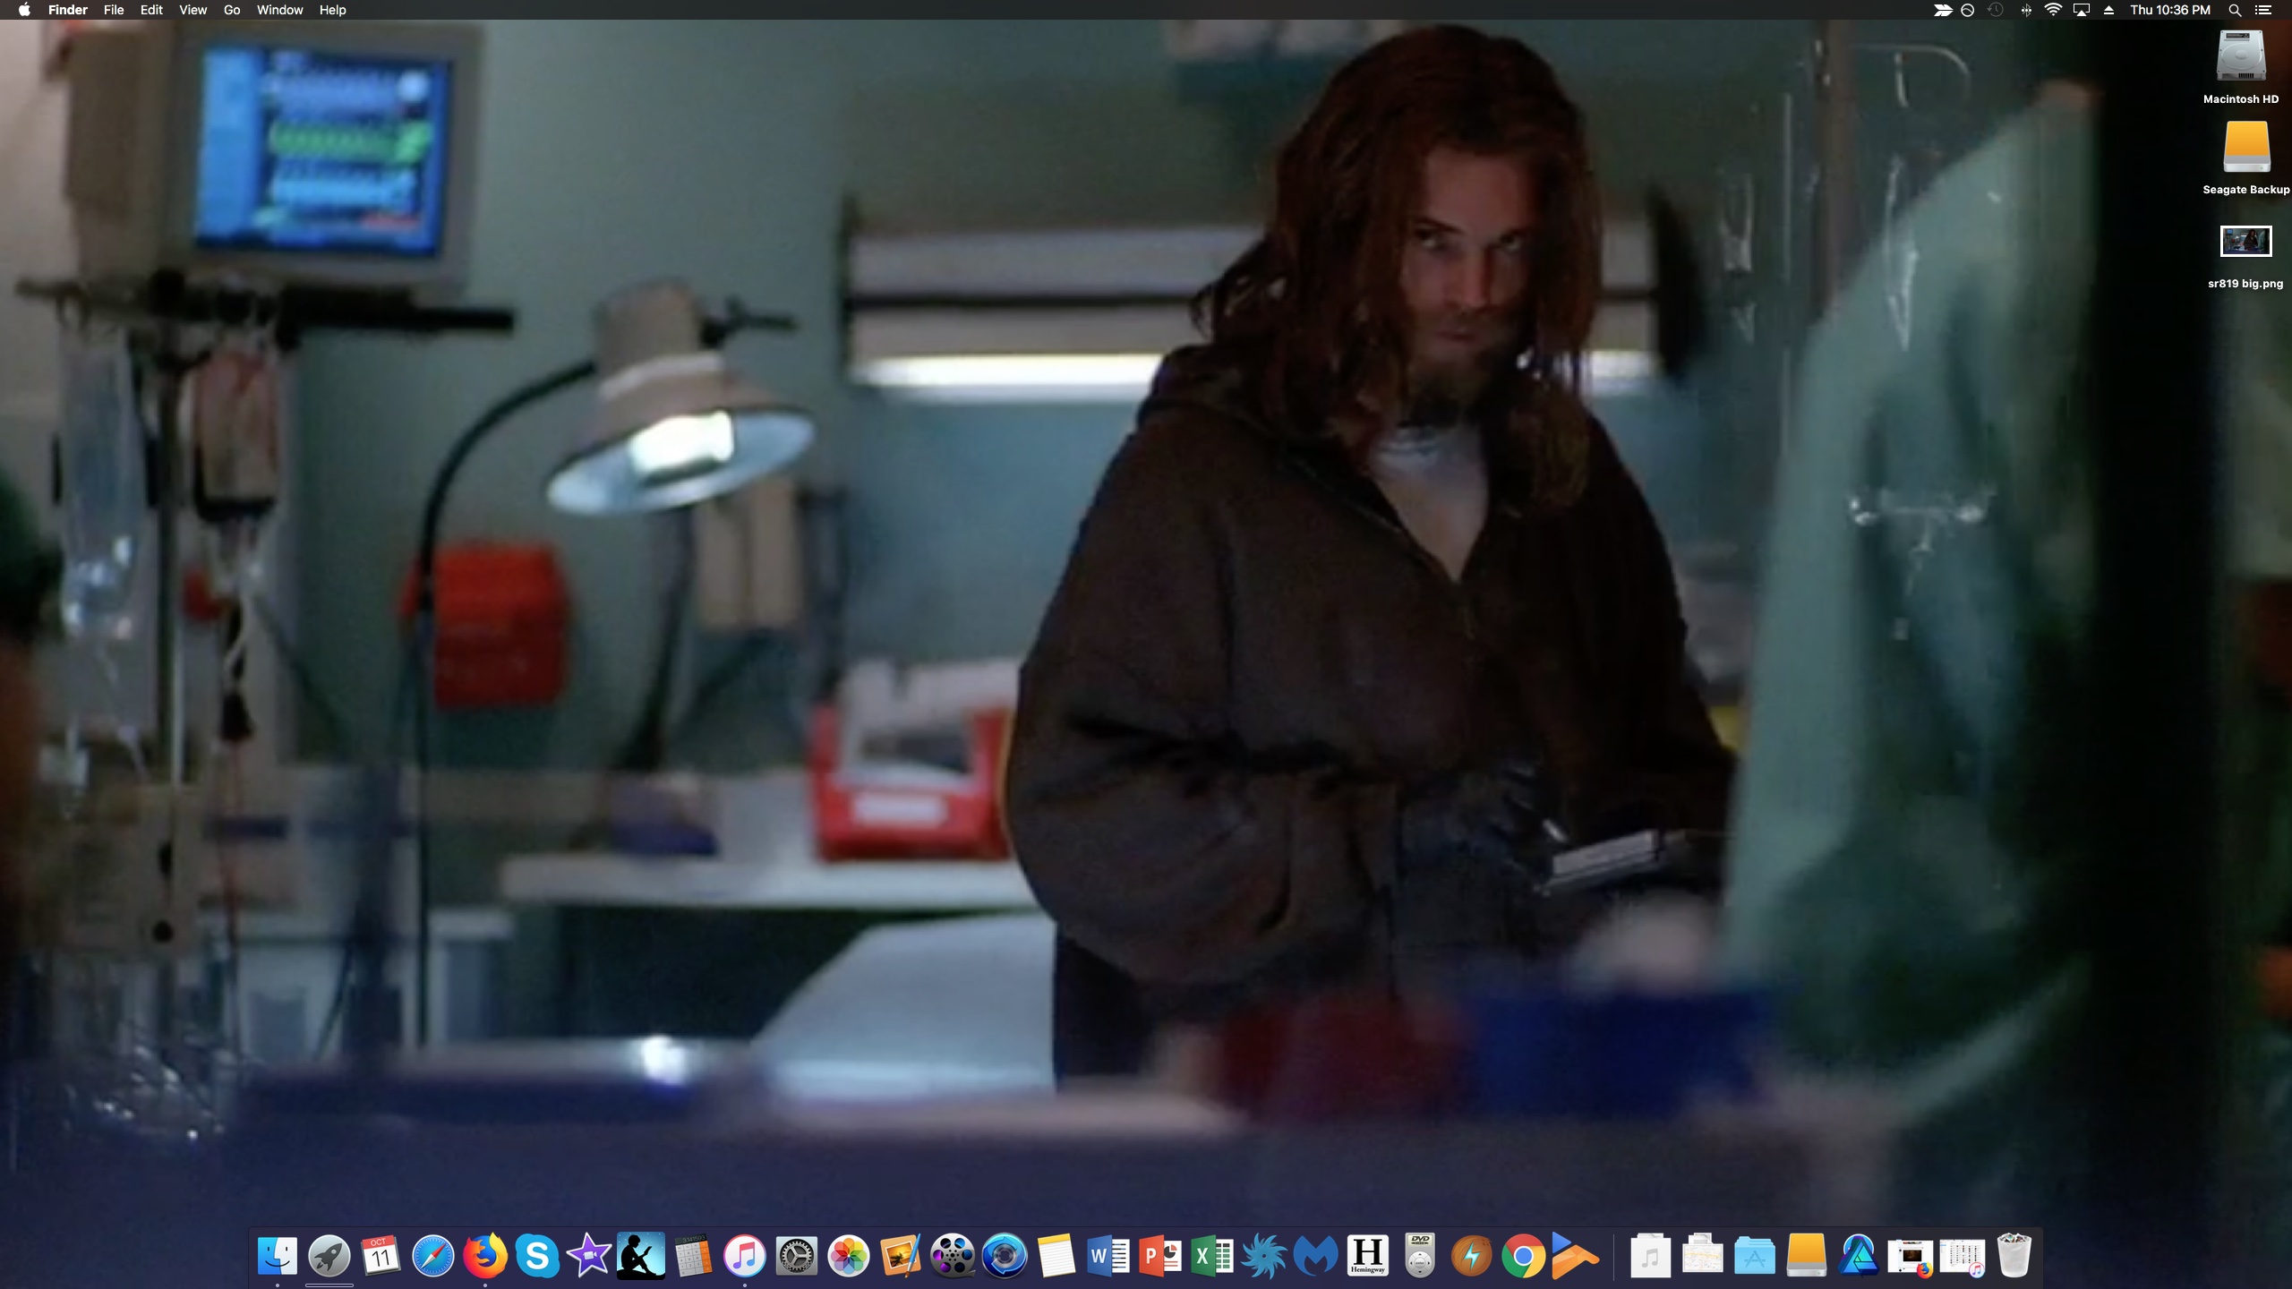The image size is (2292, 1289).
Task: Open the Go menu
Action: coord(232,10)
